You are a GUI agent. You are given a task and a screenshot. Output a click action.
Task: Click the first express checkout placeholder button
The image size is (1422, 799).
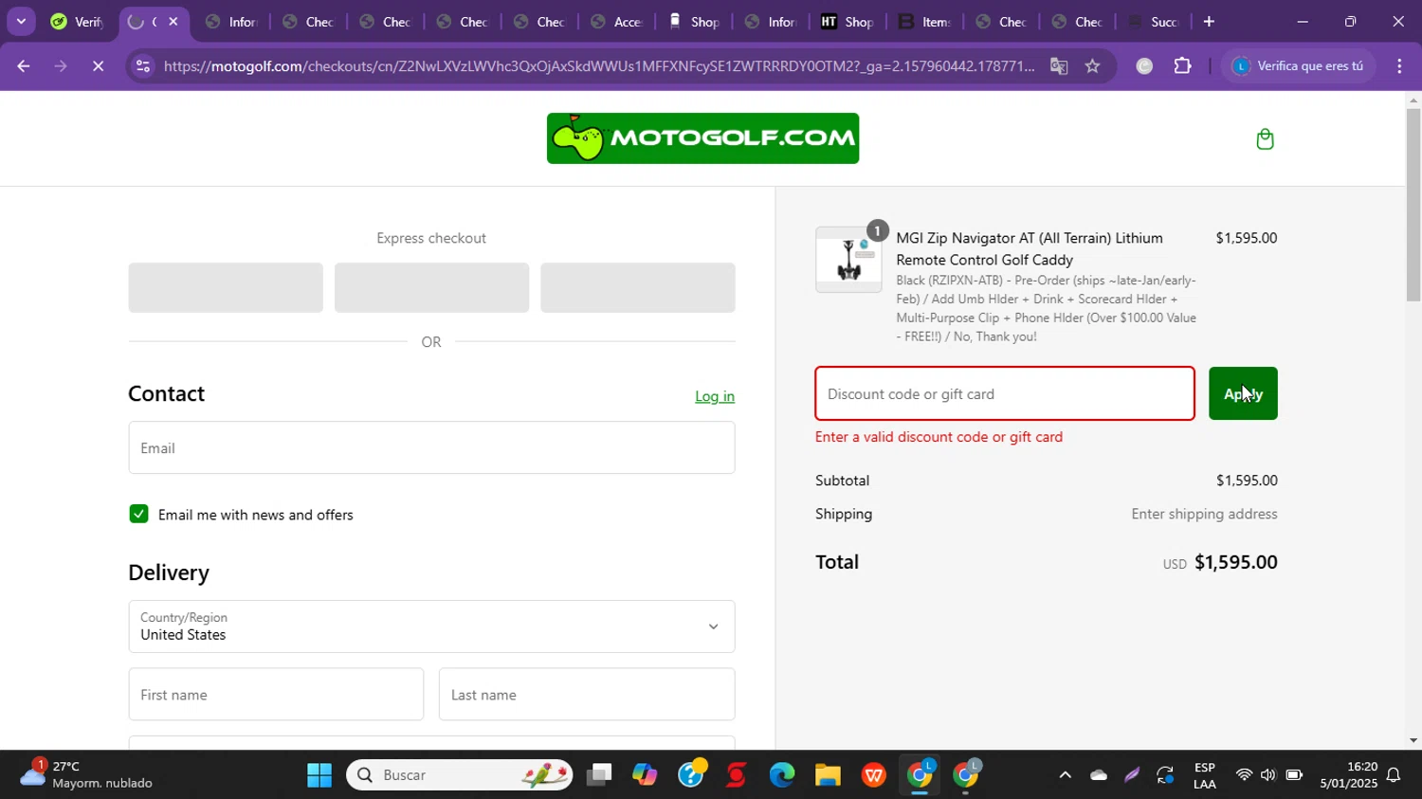point(226,287)
